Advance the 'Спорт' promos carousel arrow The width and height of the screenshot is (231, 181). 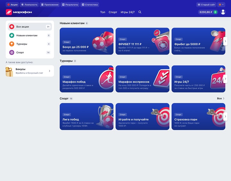click(x=225, y=116)
